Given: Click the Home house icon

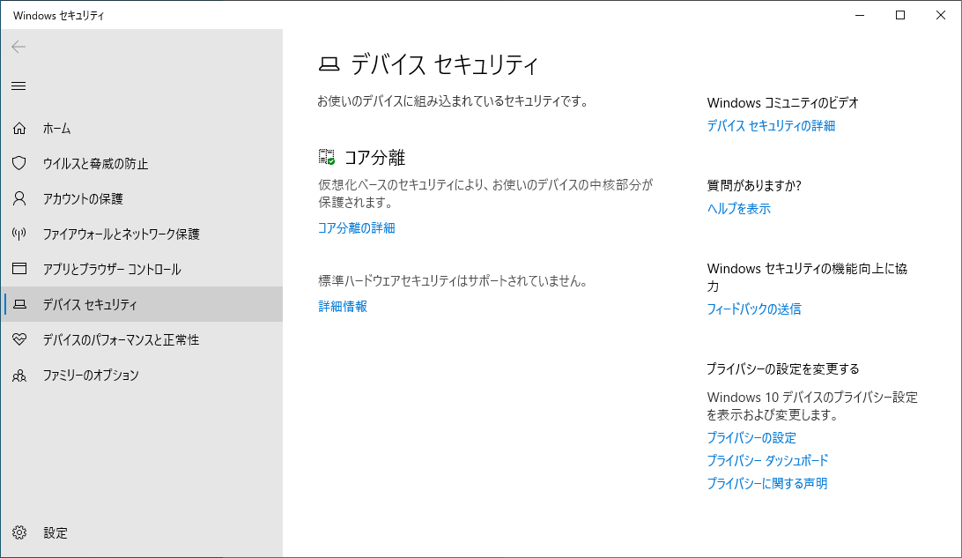Looking at the screenshot, I should (x=19, y=129).
